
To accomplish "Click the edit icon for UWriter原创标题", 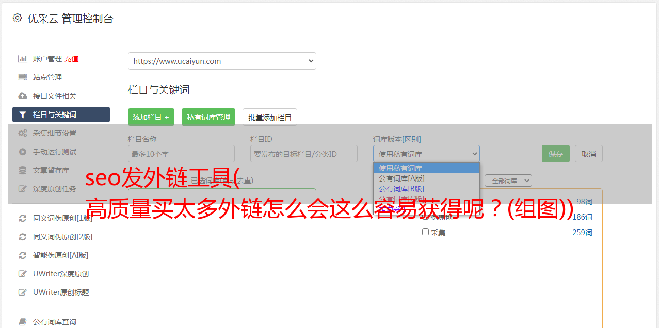I will [22, 292].
